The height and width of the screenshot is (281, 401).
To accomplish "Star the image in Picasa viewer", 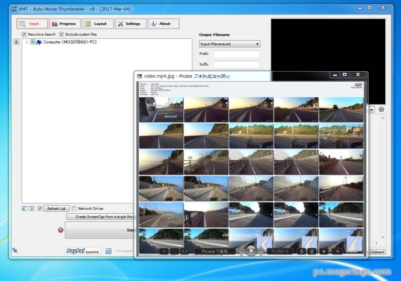I will 324,251.
